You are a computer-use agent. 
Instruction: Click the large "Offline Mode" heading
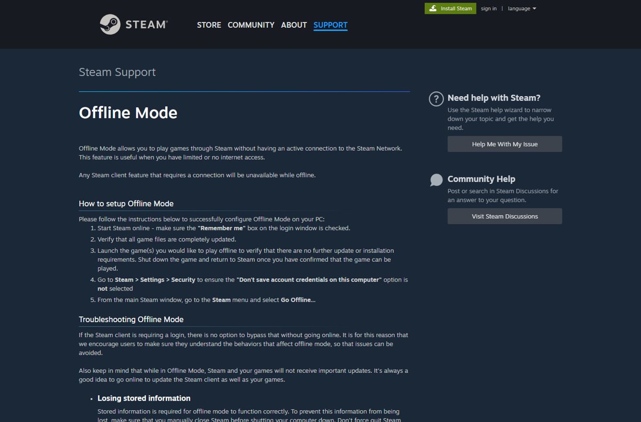coord(128,113)
